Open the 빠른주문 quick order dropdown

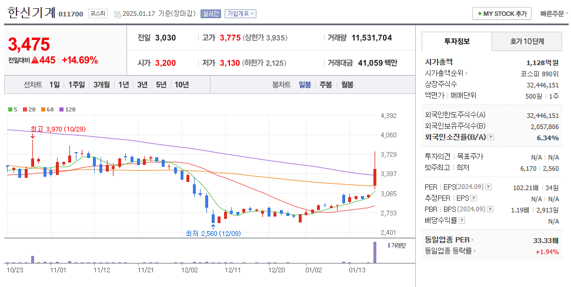pyautogui.click(x=553, y=13)
